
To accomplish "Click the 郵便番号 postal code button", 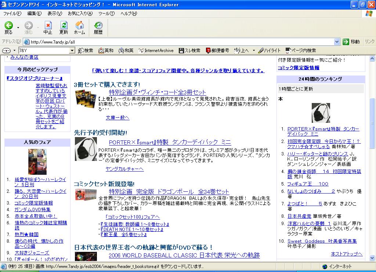I will 217,51.
